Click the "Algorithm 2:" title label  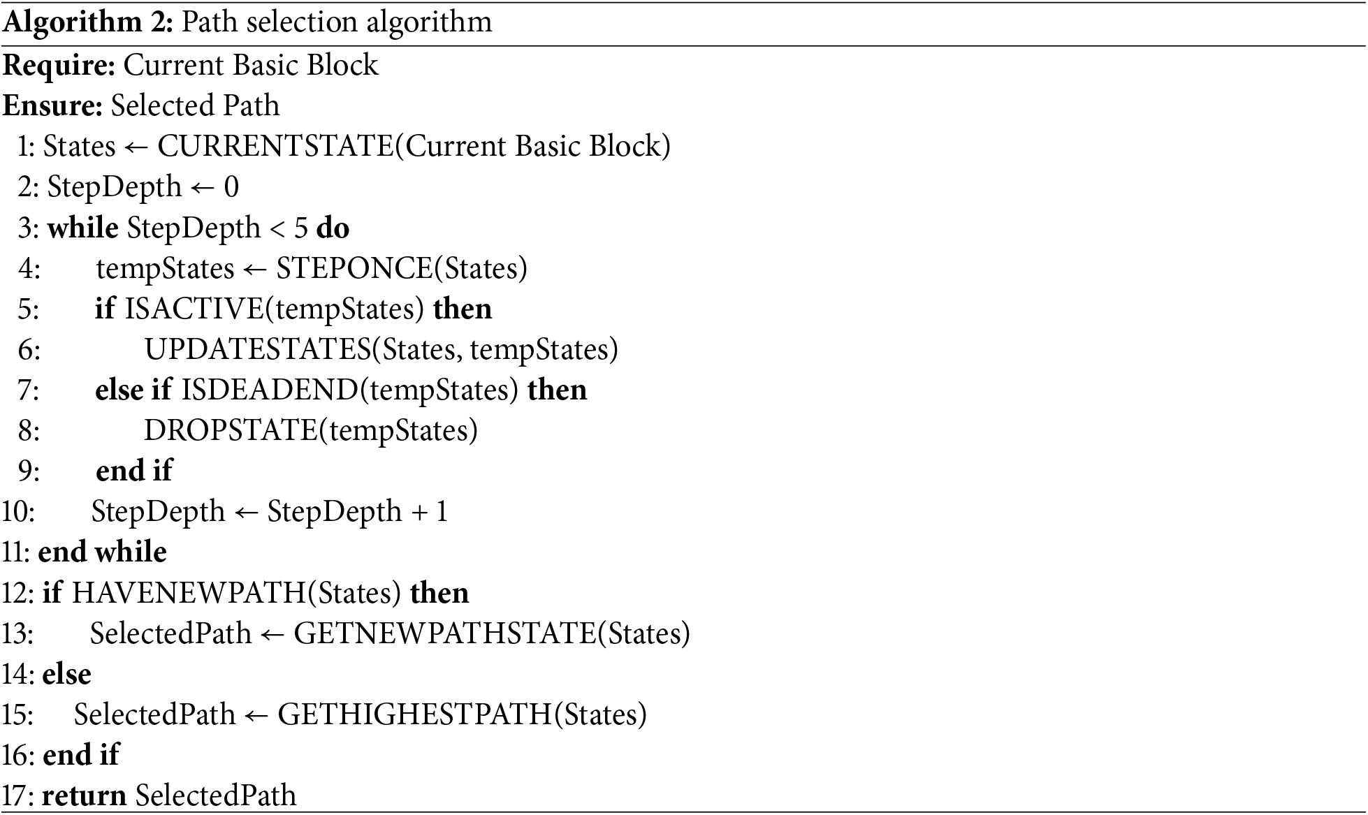pos(88,22)
